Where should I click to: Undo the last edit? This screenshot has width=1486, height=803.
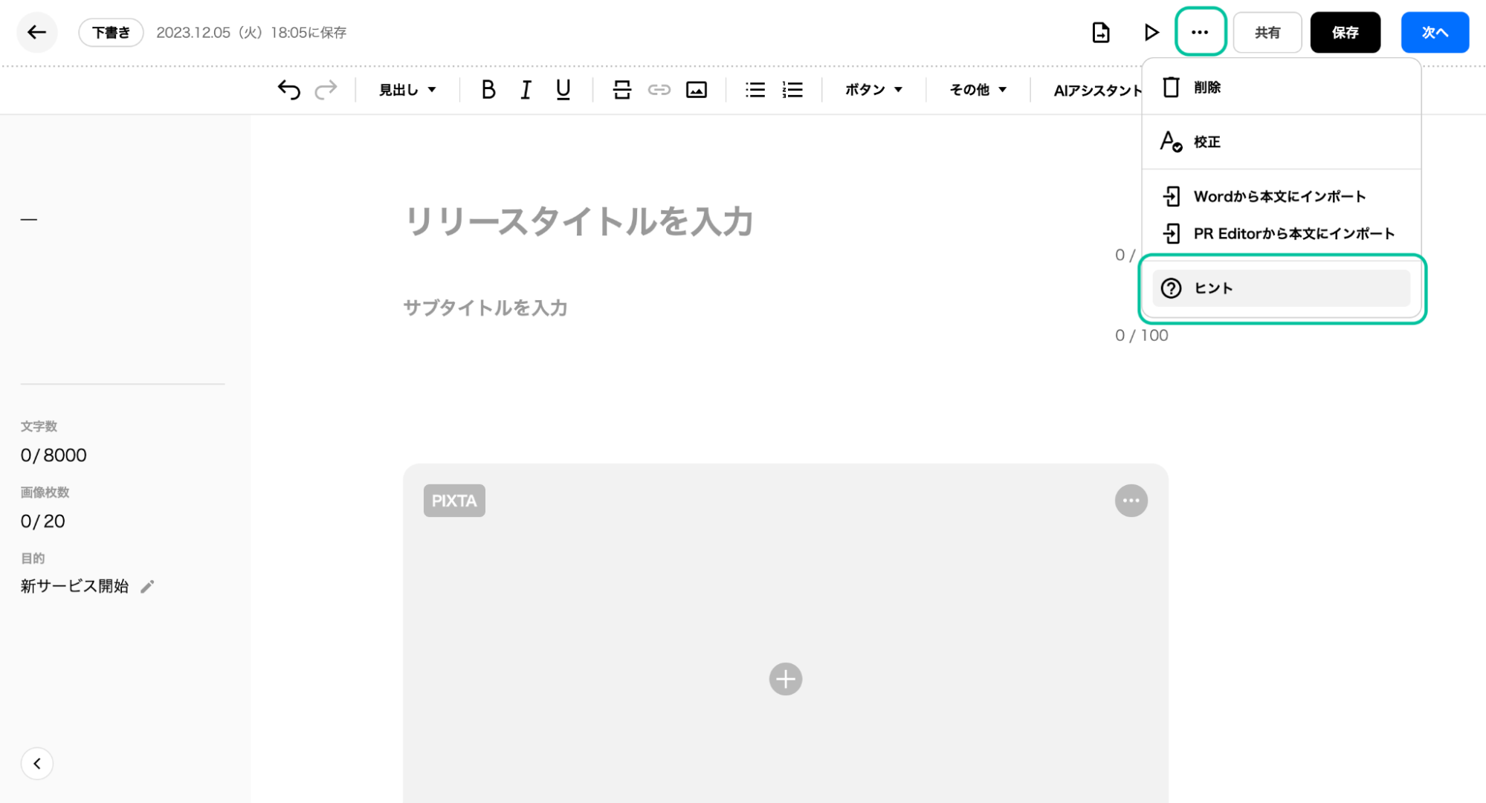click(288, 90)
